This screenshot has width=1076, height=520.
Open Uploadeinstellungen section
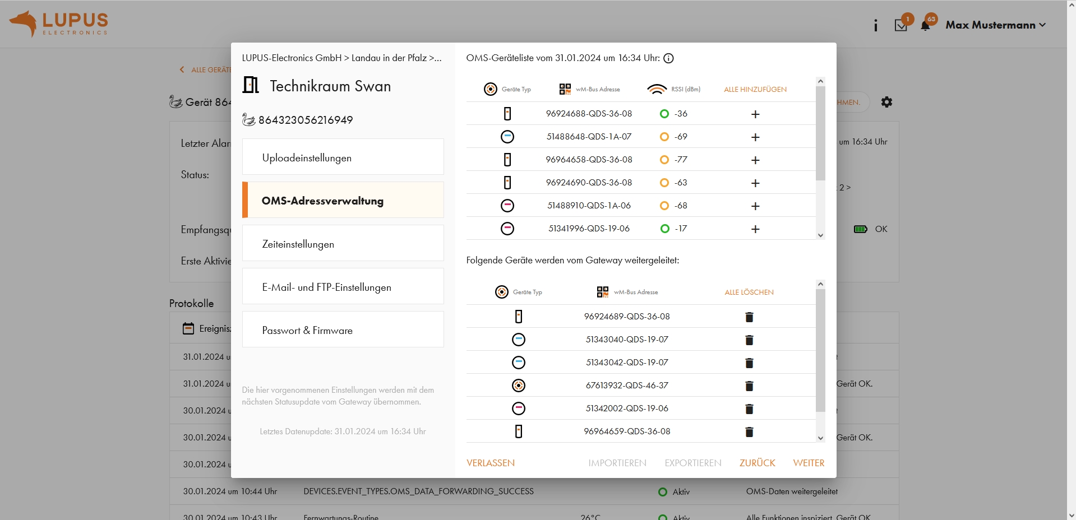[343, 157]
